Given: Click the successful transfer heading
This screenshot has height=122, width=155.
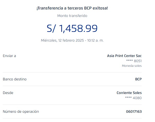Looking at the screenshot, I should pos(72,8).
